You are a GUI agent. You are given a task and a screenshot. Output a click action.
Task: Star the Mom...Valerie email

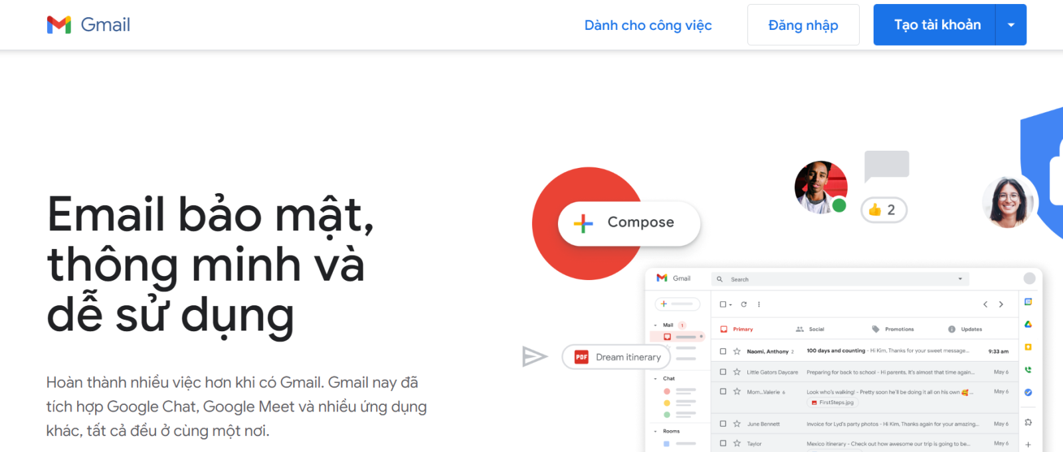(x=737, y=392)
